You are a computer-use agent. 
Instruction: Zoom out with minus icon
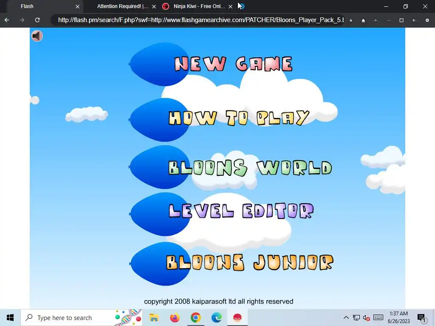coord(389,20)
